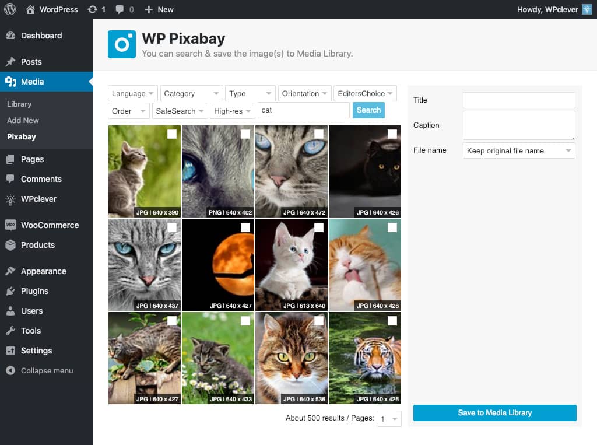Image resolution: width=597 pixels, height=445 pixels.
Task: Open the comments bubble icon in the admin bar
Action: coord(120,9)
